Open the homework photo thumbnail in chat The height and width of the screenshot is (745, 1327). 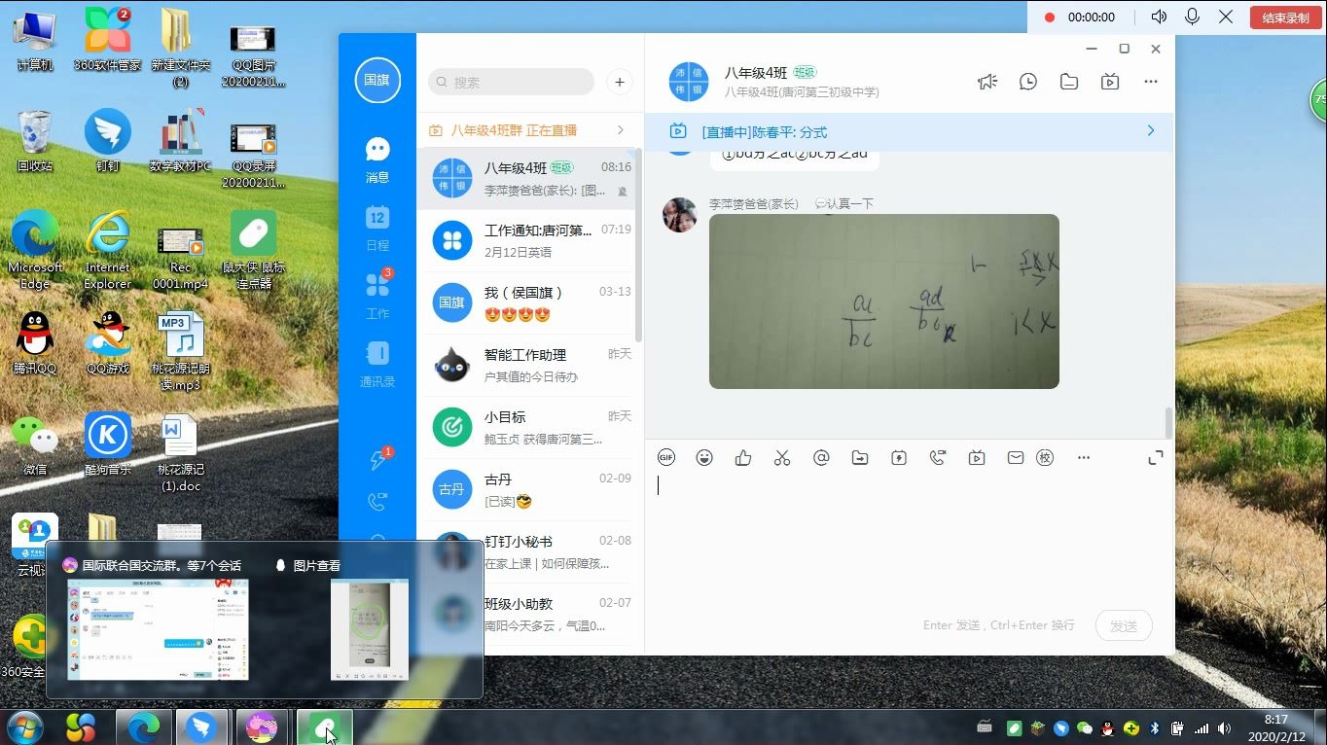pos(883,301)
